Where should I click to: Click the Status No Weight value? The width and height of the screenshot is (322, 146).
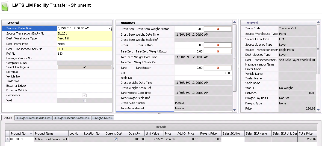point(297,88)
